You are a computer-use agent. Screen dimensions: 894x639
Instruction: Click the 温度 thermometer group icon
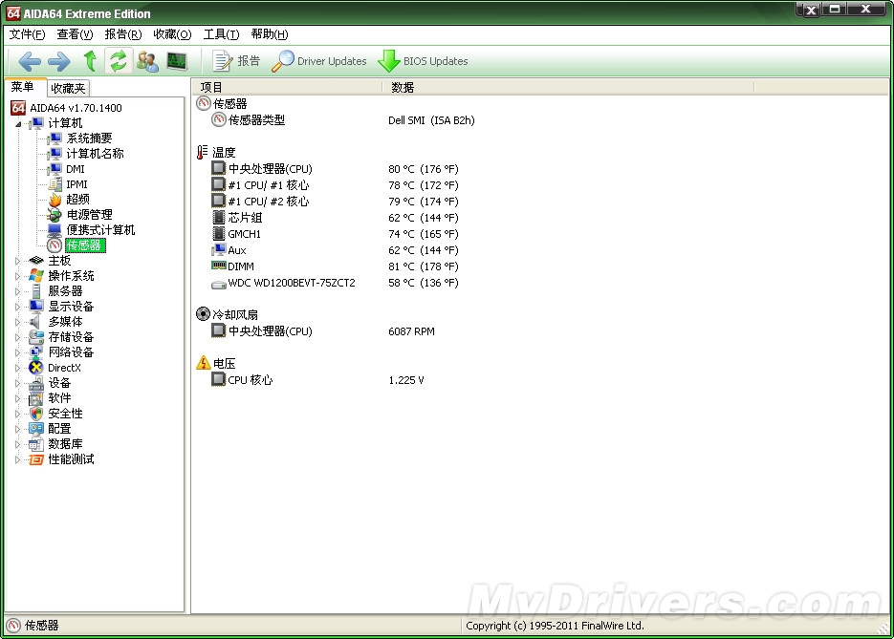tap(203, 152)
